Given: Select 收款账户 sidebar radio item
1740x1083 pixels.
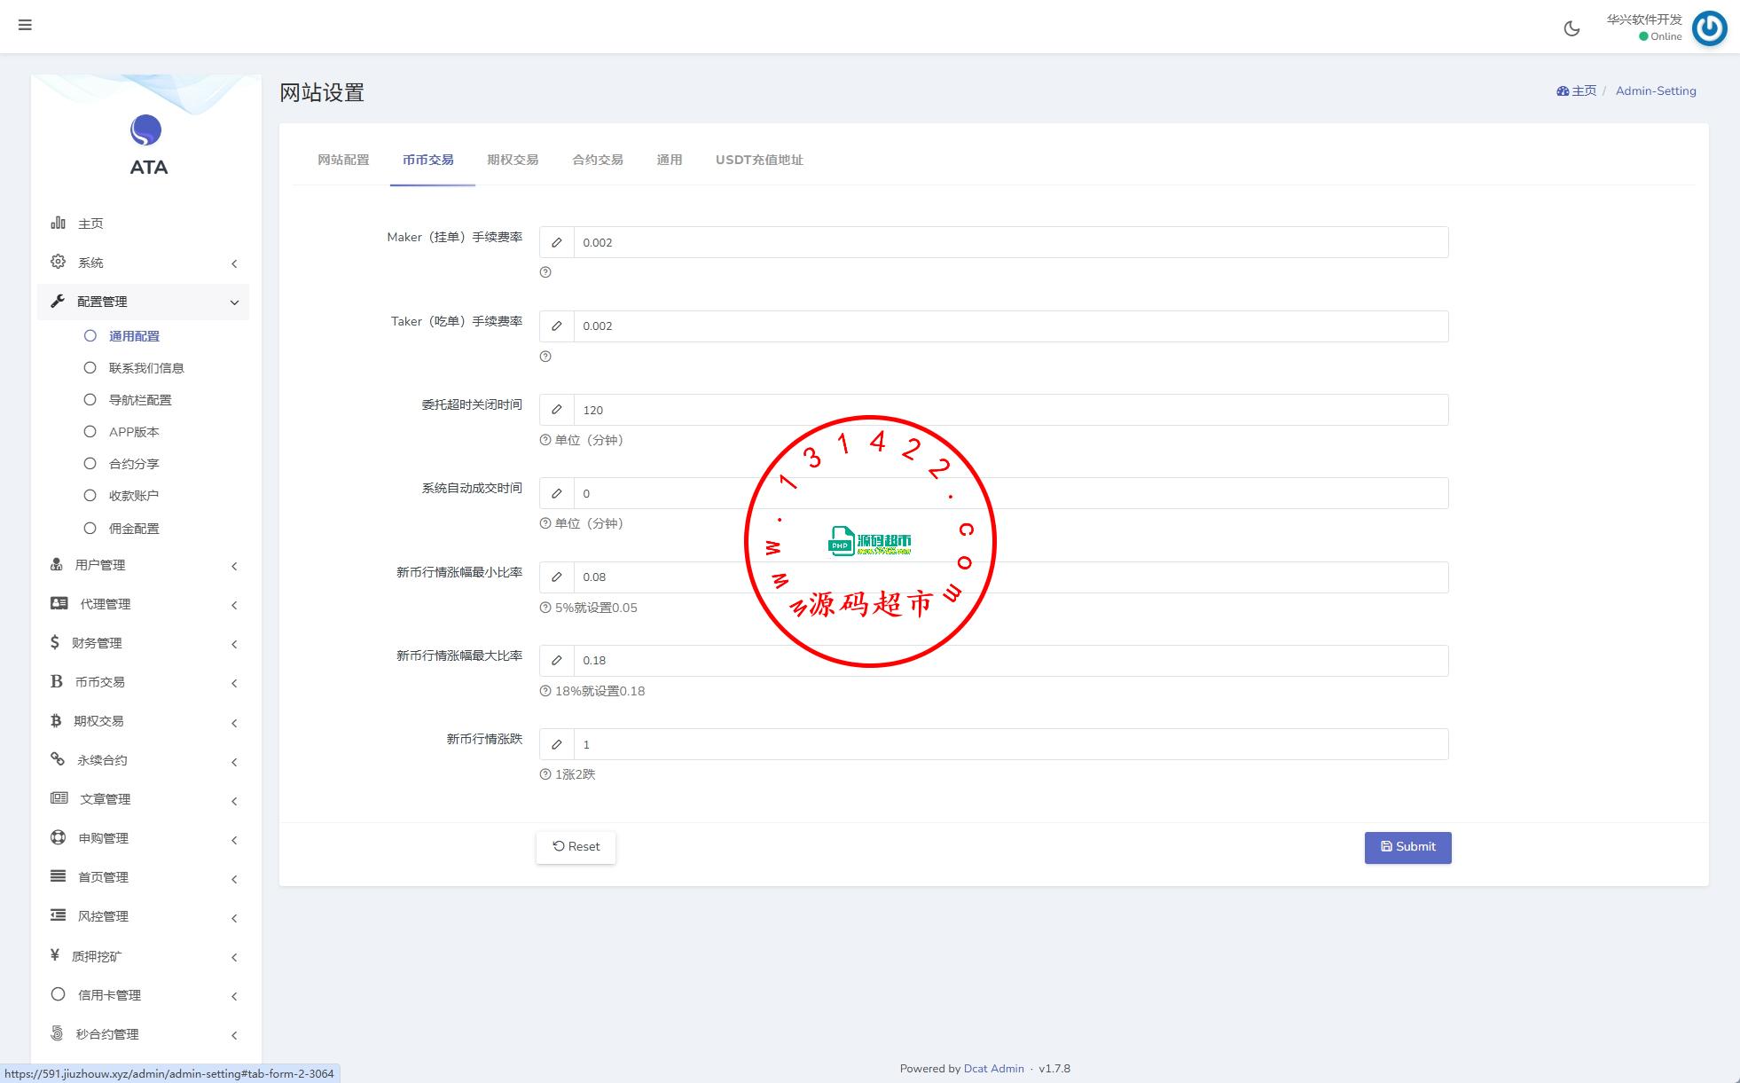Looking at the screenshot, I should pos(133,496).
